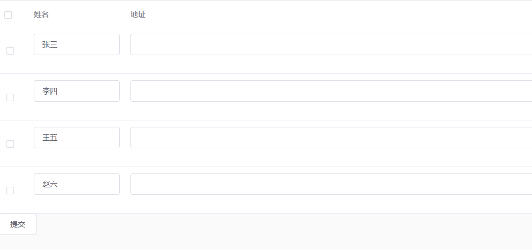Activate the address input for 赵六
The width and height of the screenshot is (532, 250).
[331, 184]
